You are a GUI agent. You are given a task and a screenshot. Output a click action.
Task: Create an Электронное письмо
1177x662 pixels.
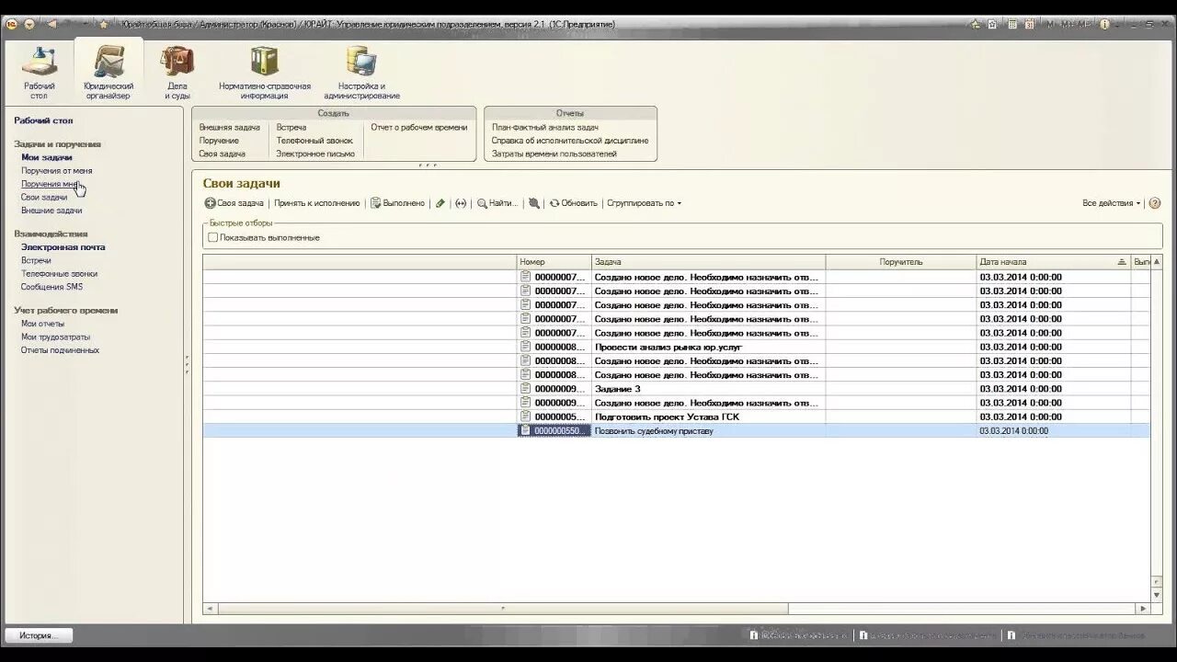[x=315, y=154]
